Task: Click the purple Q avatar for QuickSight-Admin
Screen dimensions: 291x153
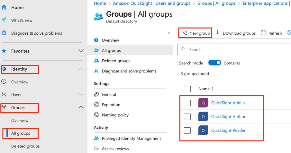Action: (x=203, y=103)
